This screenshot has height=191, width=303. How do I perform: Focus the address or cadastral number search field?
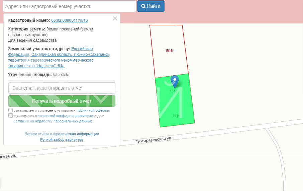(x=69, y=6)
